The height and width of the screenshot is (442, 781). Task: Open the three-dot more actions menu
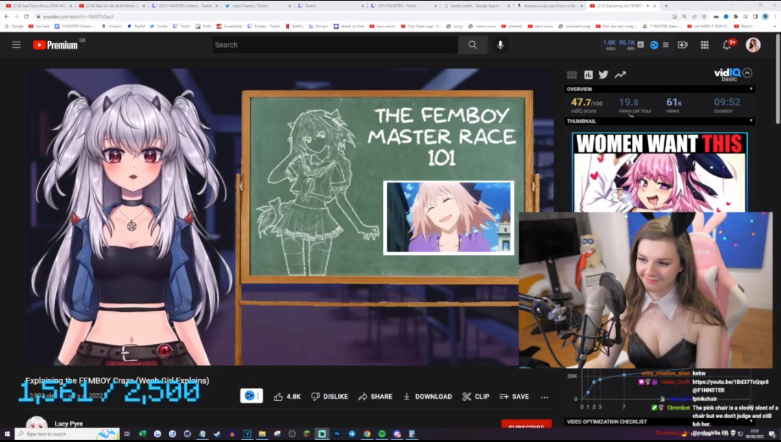[x=544, y=397]
